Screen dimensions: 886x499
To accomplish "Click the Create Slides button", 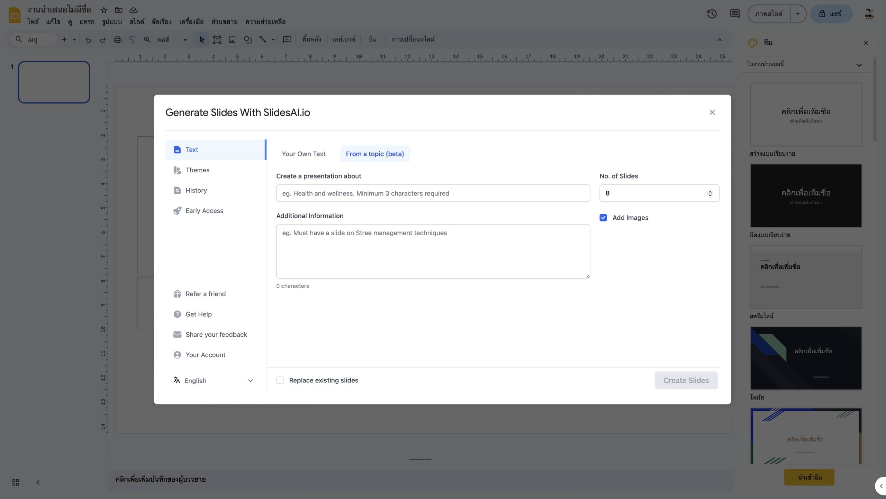I will tap(686, 380).
